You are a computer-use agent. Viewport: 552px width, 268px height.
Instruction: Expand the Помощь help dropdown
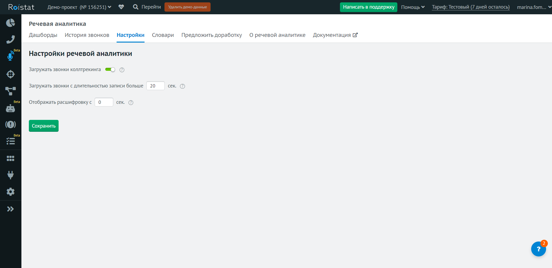[x=413, y=7]
